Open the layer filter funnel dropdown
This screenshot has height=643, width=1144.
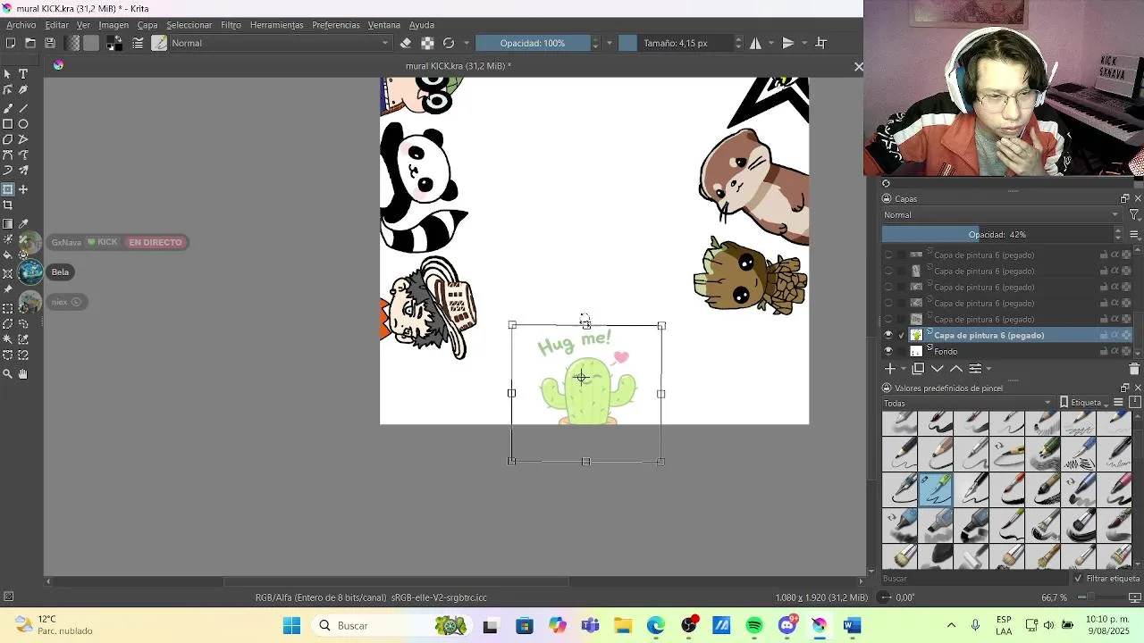(x=1134, y=215)
